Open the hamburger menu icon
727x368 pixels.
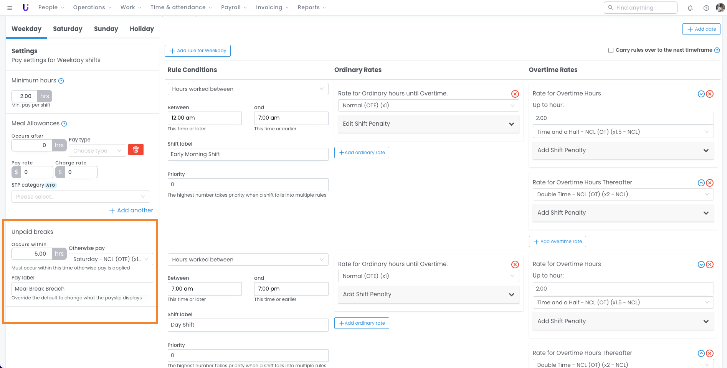(x=10, y=8)
